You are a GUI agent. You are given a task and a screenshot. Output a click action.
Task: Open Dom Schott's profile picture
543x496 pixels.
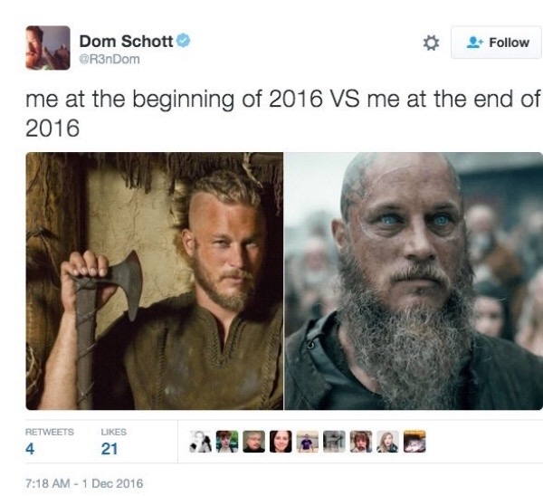point(48,47)
